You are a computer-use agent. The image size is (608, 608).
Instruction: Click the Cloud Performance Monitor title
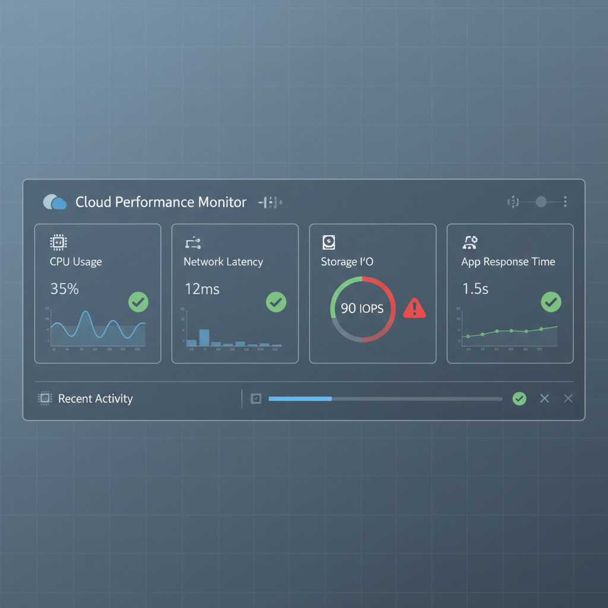pos(161,202)
